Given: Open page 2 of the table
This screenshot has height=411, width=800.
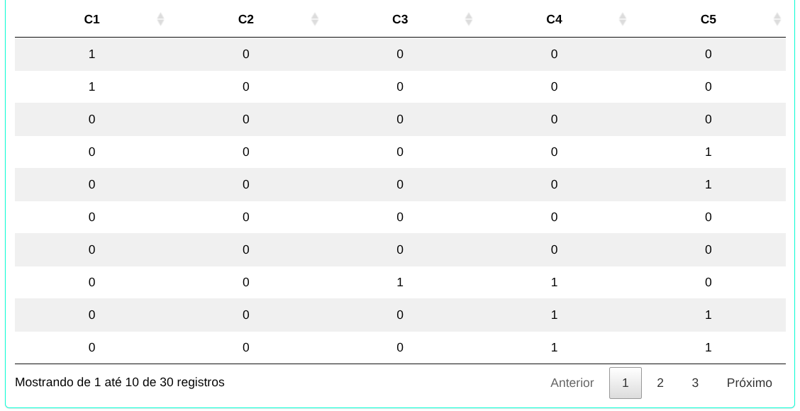Looking at the screenshot, I should [x=660, y=383].
